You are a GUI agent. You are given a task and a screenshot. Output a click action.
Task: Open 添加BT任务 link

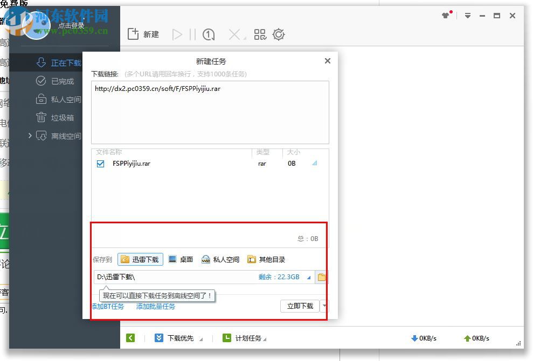pos(108,306)
